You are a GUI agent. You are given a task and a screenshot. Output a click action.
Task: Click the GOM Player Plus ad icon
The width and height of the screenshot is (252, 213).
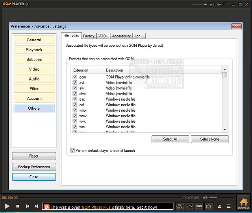point(46,207)
